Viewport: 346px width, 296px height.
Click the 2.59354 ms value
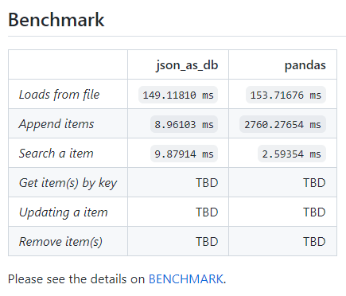click(x=292, y=154)
